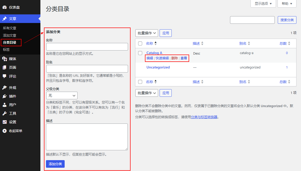Select 分类目录 submenu item
The width and height of the screenshot is (301, 171).
pyautogui.click(x=10, y=42)
